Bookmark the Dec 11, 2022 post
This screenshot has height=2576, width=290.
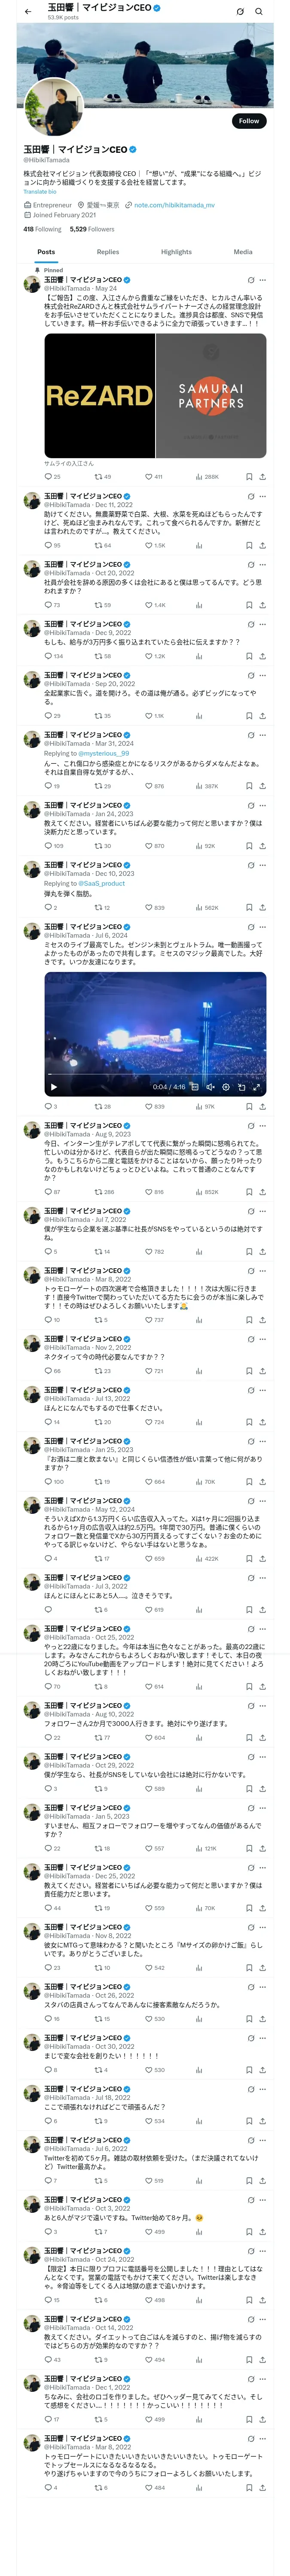tap(249, 546)
